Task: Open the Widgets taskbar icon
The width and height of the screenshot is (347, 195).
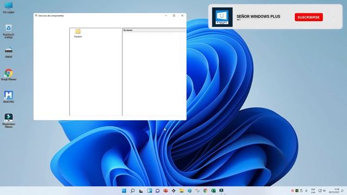Action: point(150,191)
